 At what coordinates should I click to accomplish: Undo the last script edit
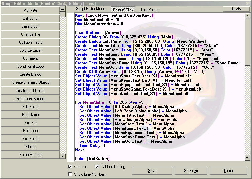pyautogui.click(x=236, y=9)
